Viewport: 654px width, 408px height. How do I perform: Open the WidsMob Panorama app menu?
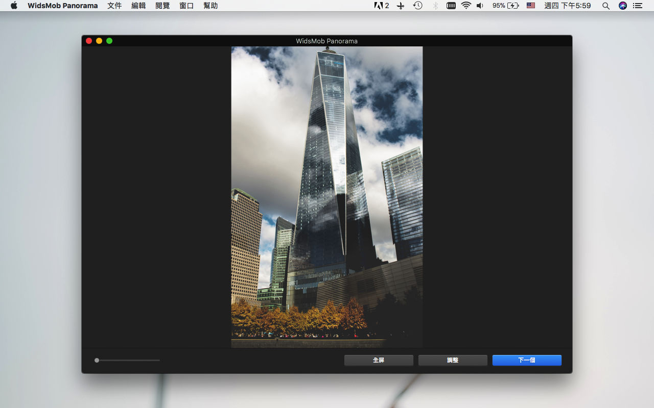(x=62, y=6)
